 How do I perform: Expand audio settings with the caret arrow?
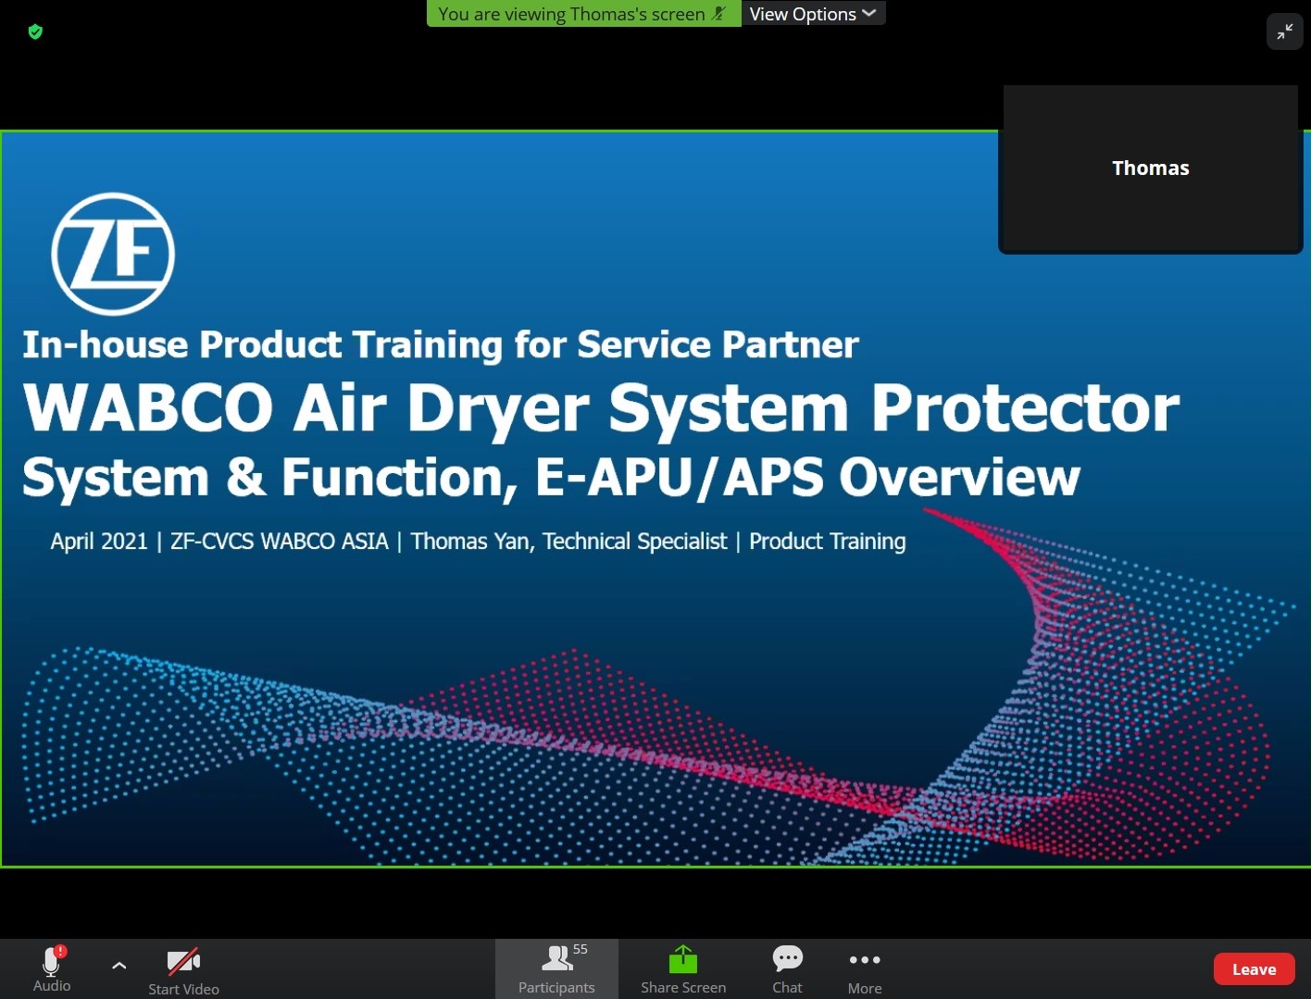pos(119,966)
